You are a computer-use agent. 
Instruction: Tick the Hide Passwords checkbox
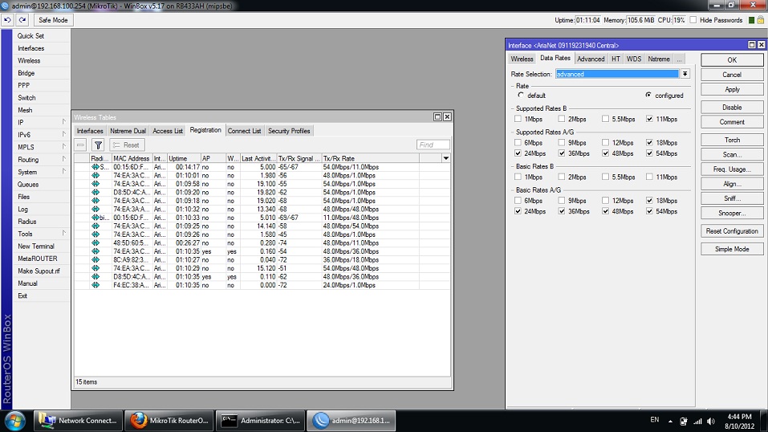(693, 20)
